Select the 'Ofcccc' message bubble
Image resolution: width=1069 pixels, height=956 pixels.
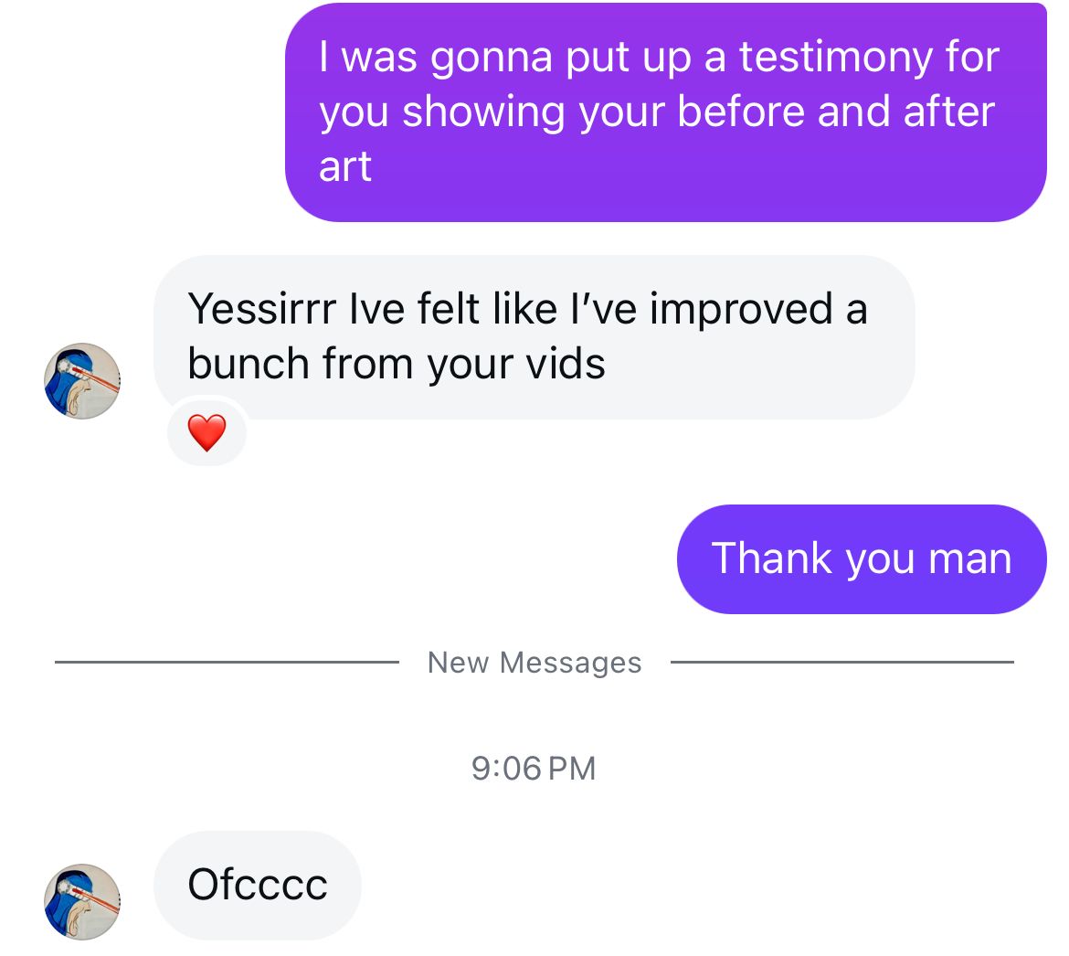(x=258, y=885)
